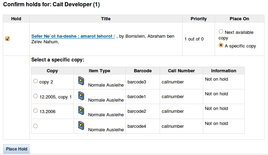Screen dimensions: 268x155
Task: Click the book icon for barcode2
Action: click(81, 110)
